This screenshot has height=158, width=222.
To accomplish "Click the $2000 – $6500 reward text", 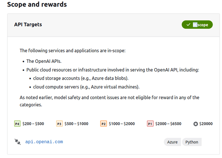I will pos(168,124).
